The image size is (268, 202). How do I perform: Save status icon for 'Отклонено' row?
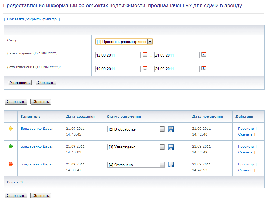[171, 165]
